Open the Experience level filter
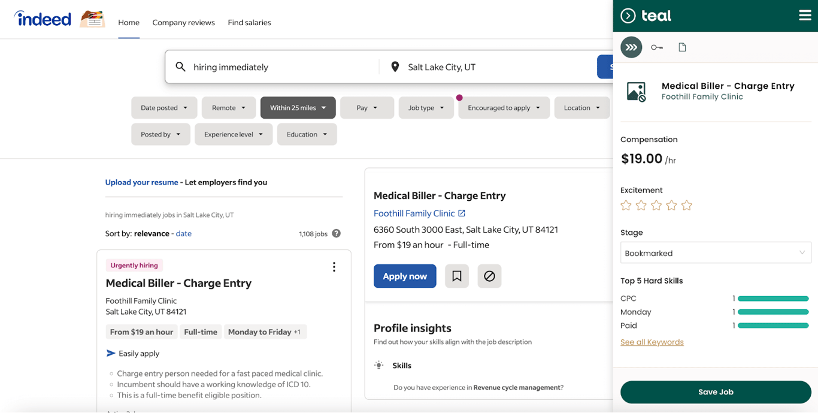The width and height of the screenshot is (818, 413). tap(234, 134)
